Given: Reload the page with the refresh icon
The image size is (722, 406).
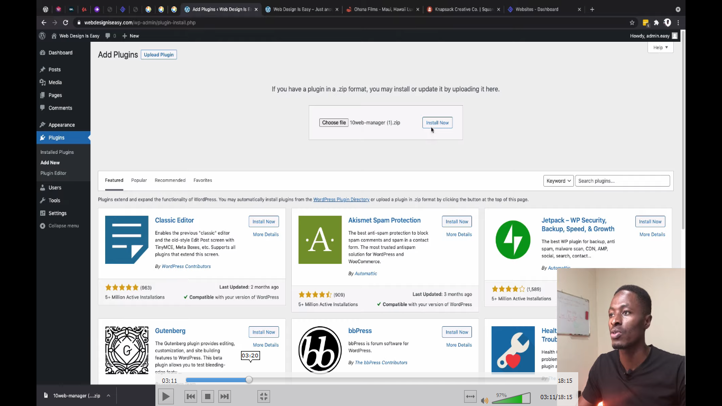Looking at the screenshot, I should coord(66,23).
